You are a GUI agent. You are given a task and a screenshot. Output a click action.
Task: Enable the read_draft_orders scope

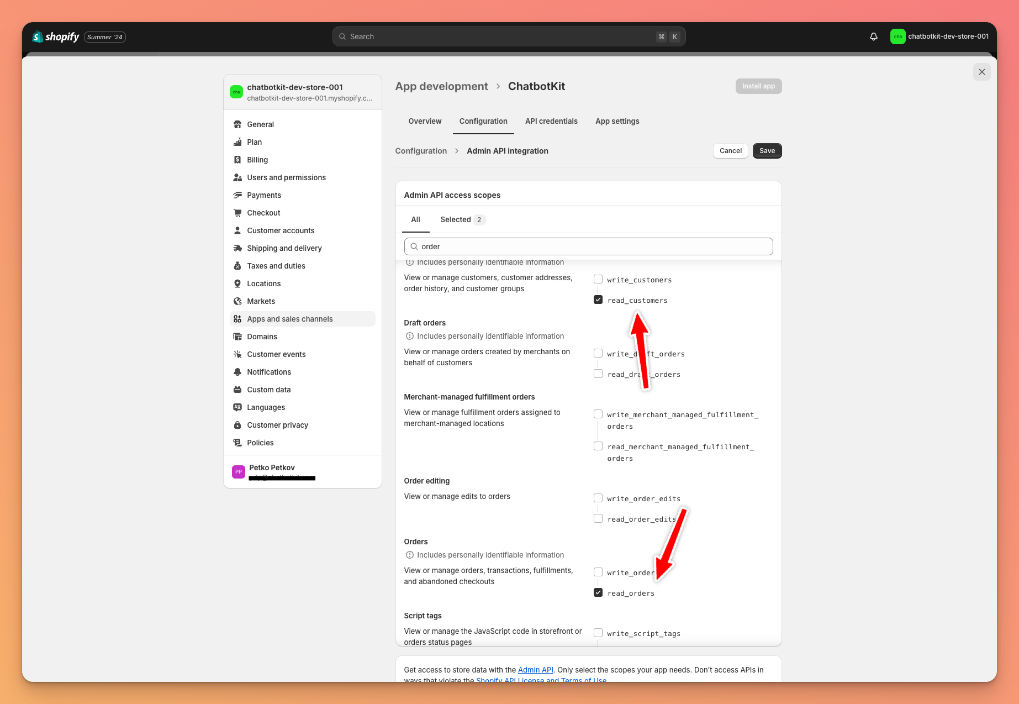pyautogui.click(x=598, y=374)
